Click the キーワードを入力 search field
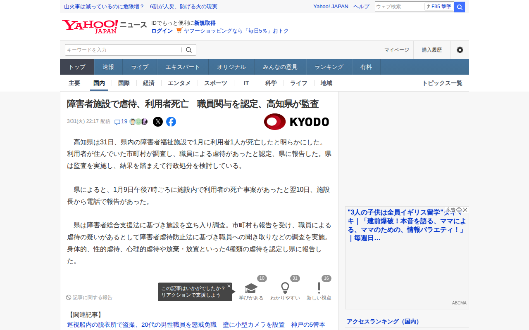Viewport: 529px width, 330px height. pyautogui.click(x=123, y=50)
